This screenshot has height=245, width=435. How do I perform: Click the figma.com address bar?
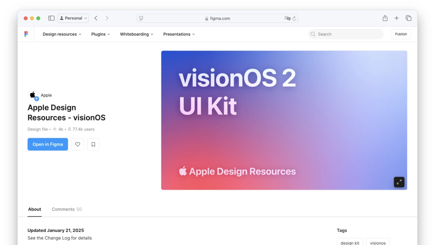(x=217, y=18)
